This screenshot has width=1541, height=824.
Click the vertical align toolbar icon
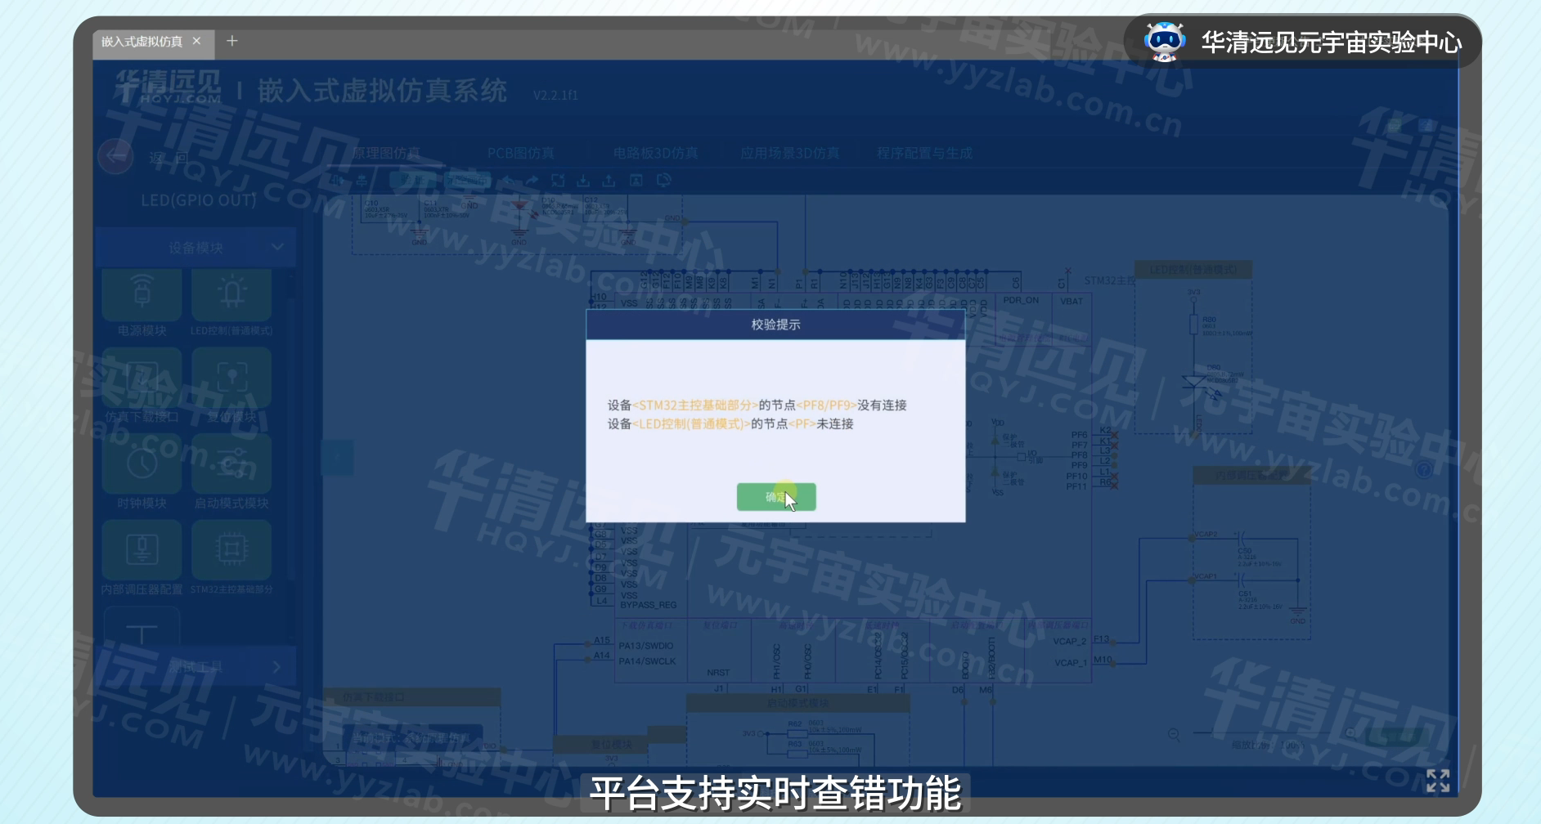tap(361, 181)
